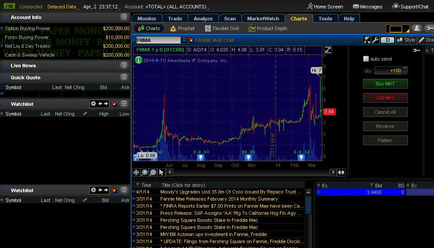Screen dimensions: 434x248
Task: Select the zoom-in magnifier tool
Action: pos(144,172)
